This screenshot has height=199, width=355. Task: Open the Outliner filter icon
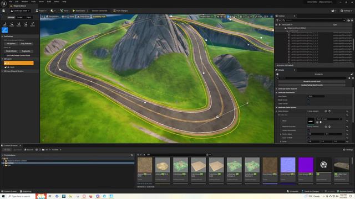277,20
